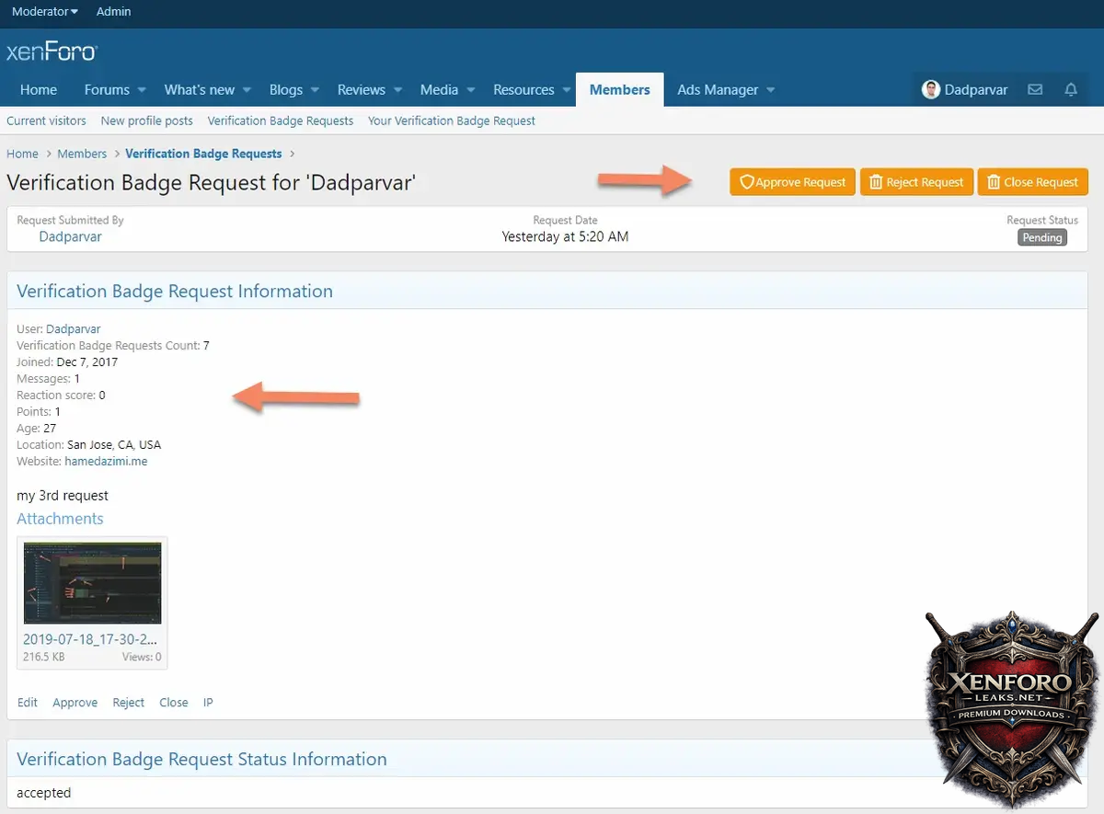Image resolution: width=1104 pixels, height=814 pixels.
Task: Click the IP link below attachments
Action: click(208, 703)
